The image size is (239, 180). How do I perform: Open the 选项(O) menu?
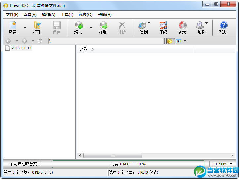point(85,15)
